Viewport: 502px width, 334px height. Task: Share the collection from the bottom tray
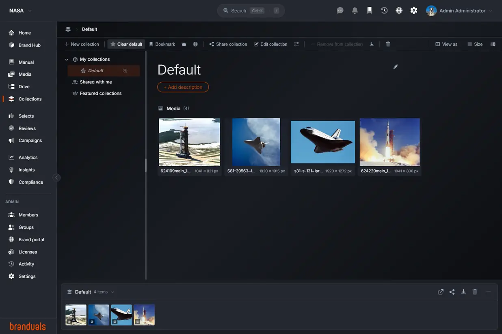pos(452,292)
